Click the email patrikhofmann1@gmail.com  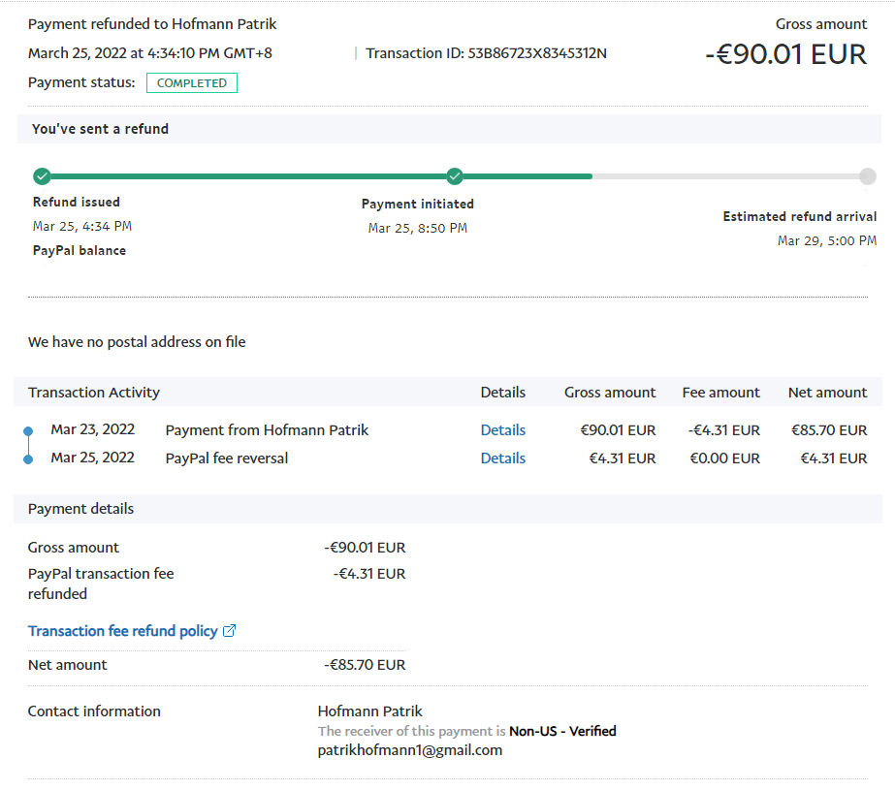[x=409, y=750]
